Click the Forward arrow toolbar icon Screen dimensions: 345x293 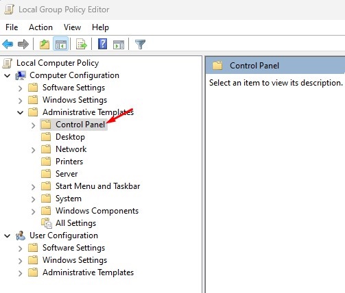click(x=23, y=44)
